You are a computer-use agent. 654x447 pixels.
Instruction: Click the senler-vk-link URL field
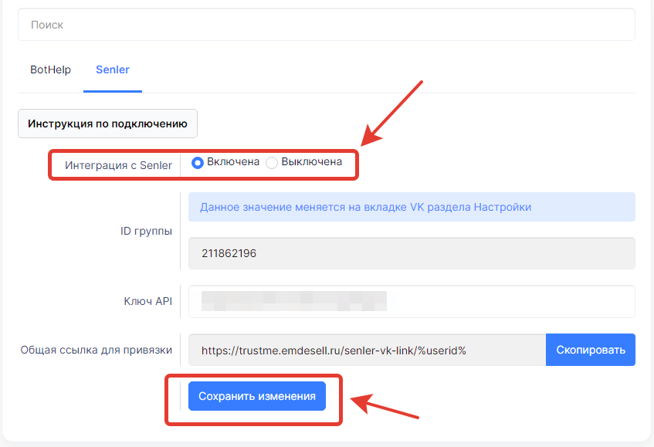tap(367, 350)
